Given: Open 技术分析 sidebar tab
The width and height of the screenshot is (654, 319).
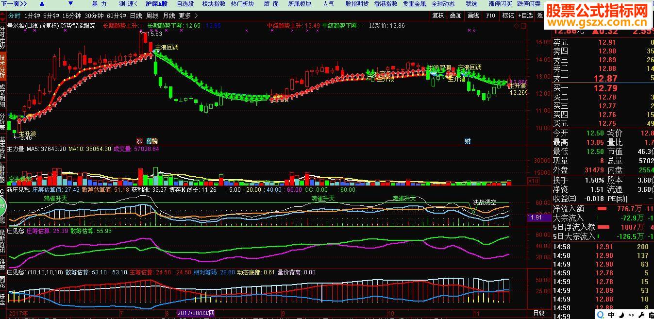Looking at the screenshot, I should pyautogui.click(x=2, y=67).
